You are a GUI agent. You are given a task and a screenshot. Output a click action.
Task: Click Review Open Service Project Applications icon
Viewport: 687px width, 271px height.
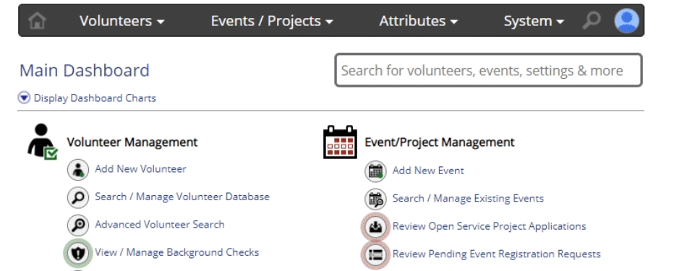375,227
